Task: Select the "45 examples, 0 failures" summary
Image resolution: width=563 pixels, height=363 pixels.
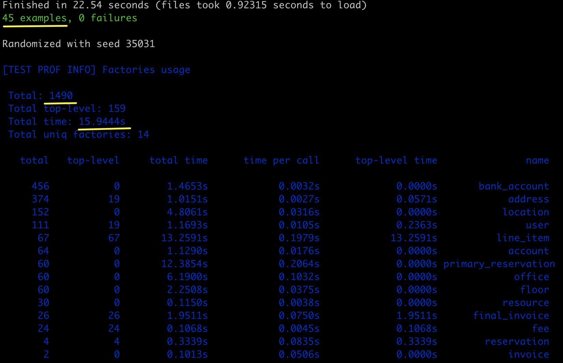Action: (70, 18)
